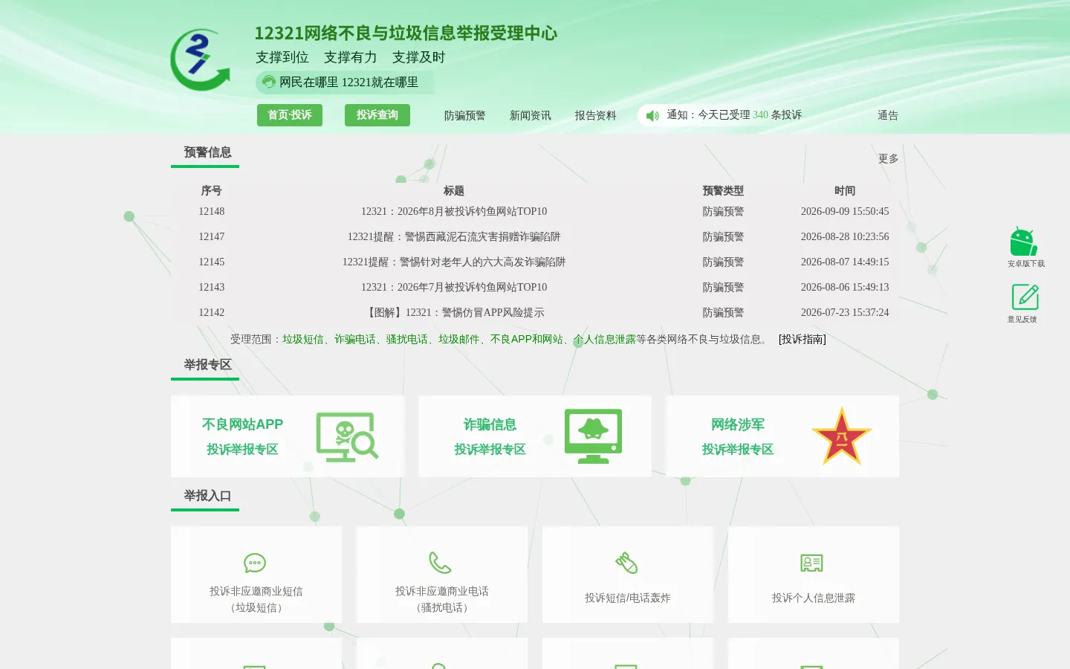Click the SMS/call bombing icon
1070x669 pixels.
[x=626, y=563]
